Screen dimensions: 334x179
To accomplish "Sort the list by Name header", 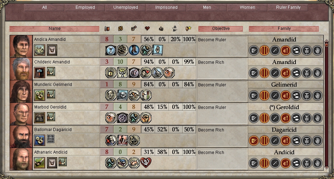I will 55,29.
